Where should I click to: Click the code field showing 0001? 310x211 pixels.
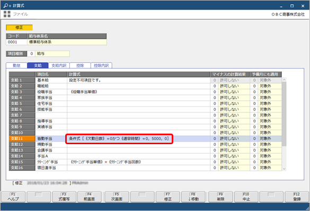coord(16,42)
